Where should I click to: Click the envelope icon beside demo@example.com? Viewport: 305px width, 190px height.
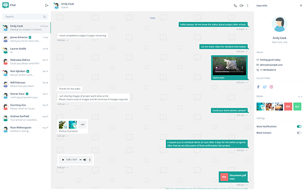tap(258, 65)
